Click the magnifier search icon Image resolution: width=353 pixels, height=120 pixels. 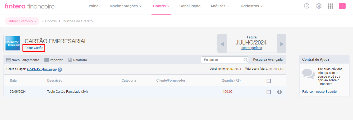[246, 60]
